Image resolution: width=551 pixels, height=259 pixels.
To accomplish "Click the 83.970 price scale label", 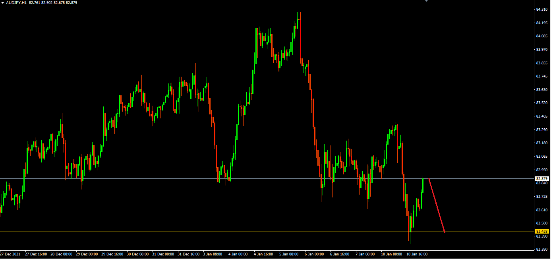I will click(542, 50).
